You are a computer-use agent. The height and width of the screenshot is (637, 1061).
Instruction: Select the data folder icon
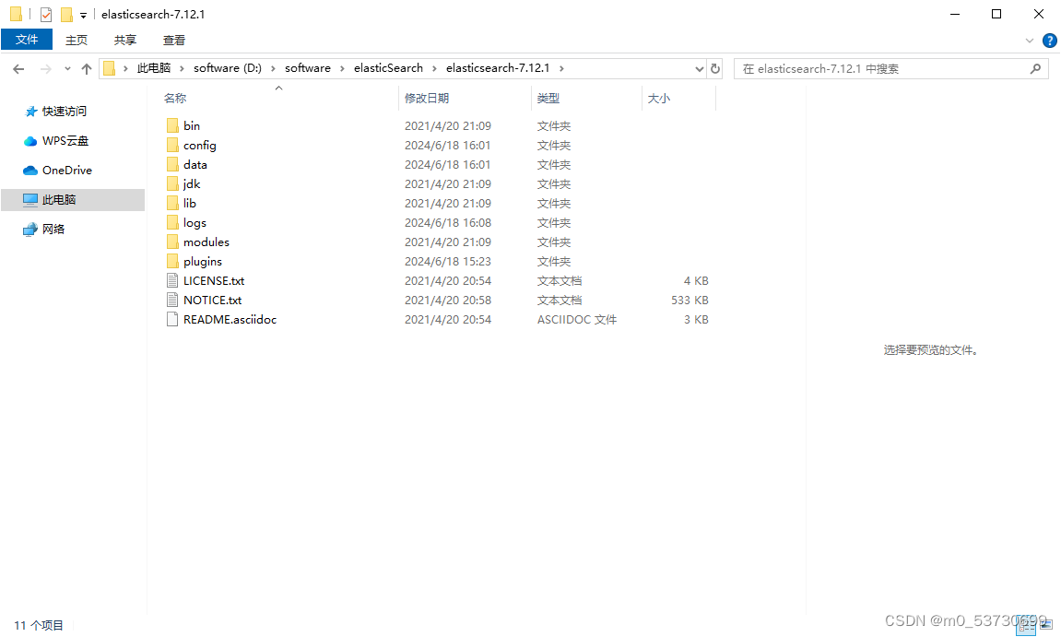(172, 164)
